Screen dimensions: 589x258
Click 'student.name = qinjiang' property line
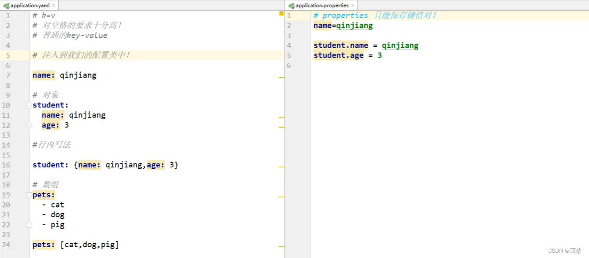click(x=366, y=46)
